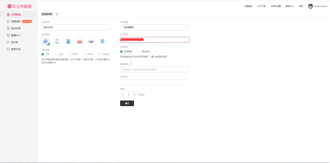Choose the mobile phone application icon

(x=57, y=41)
